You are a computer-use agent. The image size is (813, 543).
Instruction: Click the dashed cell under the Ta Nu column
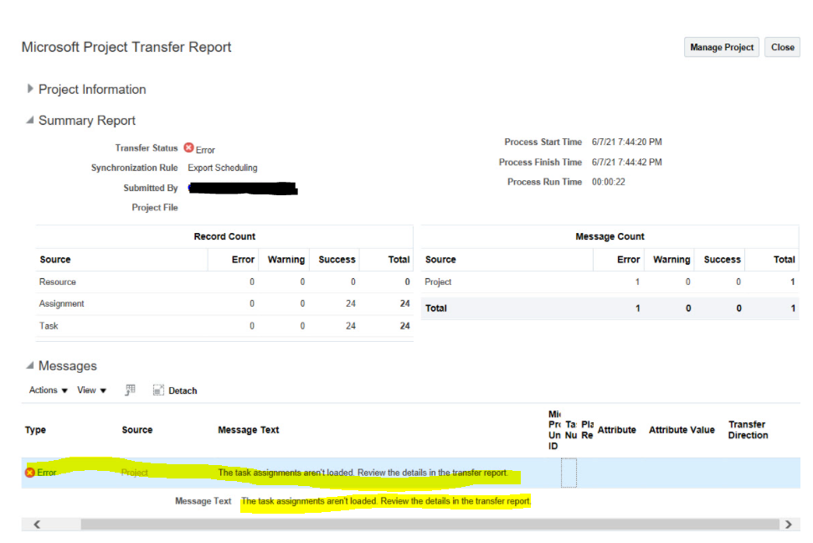569,473
